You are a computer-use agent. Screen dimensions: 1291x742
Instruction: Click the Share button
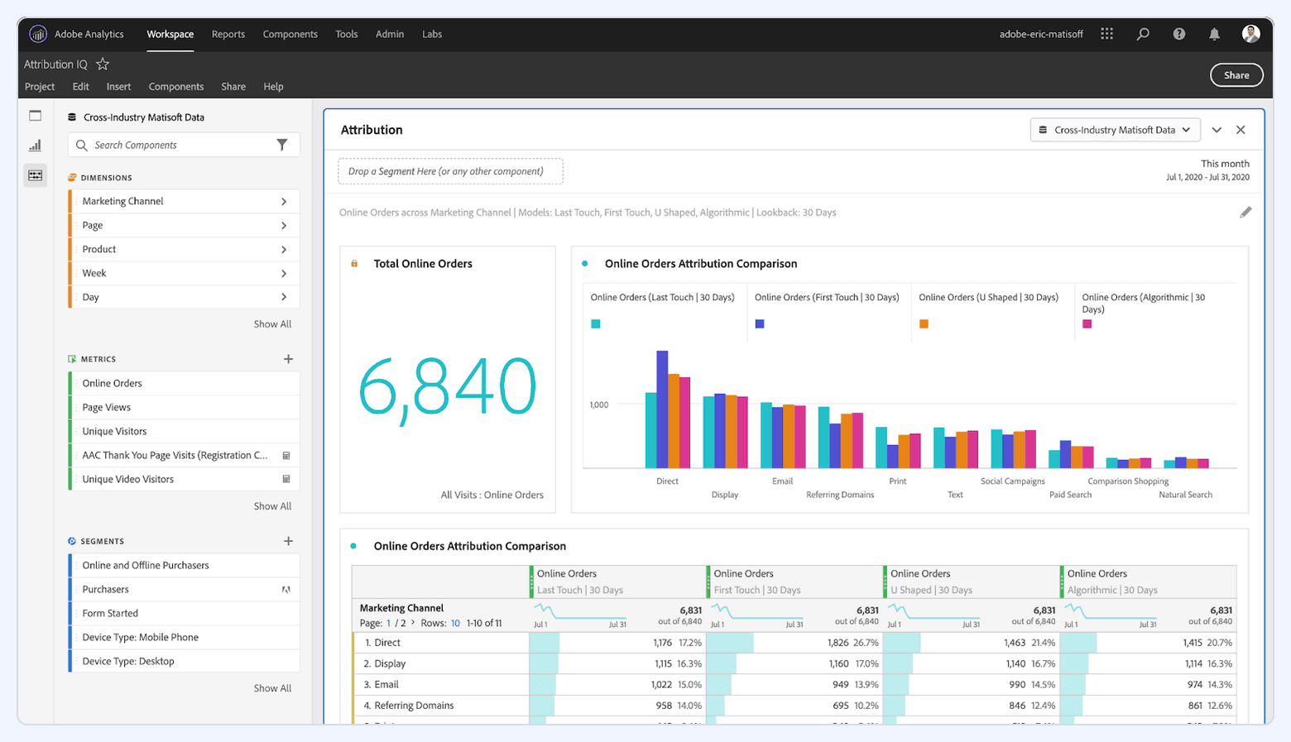coord(1236,74)
